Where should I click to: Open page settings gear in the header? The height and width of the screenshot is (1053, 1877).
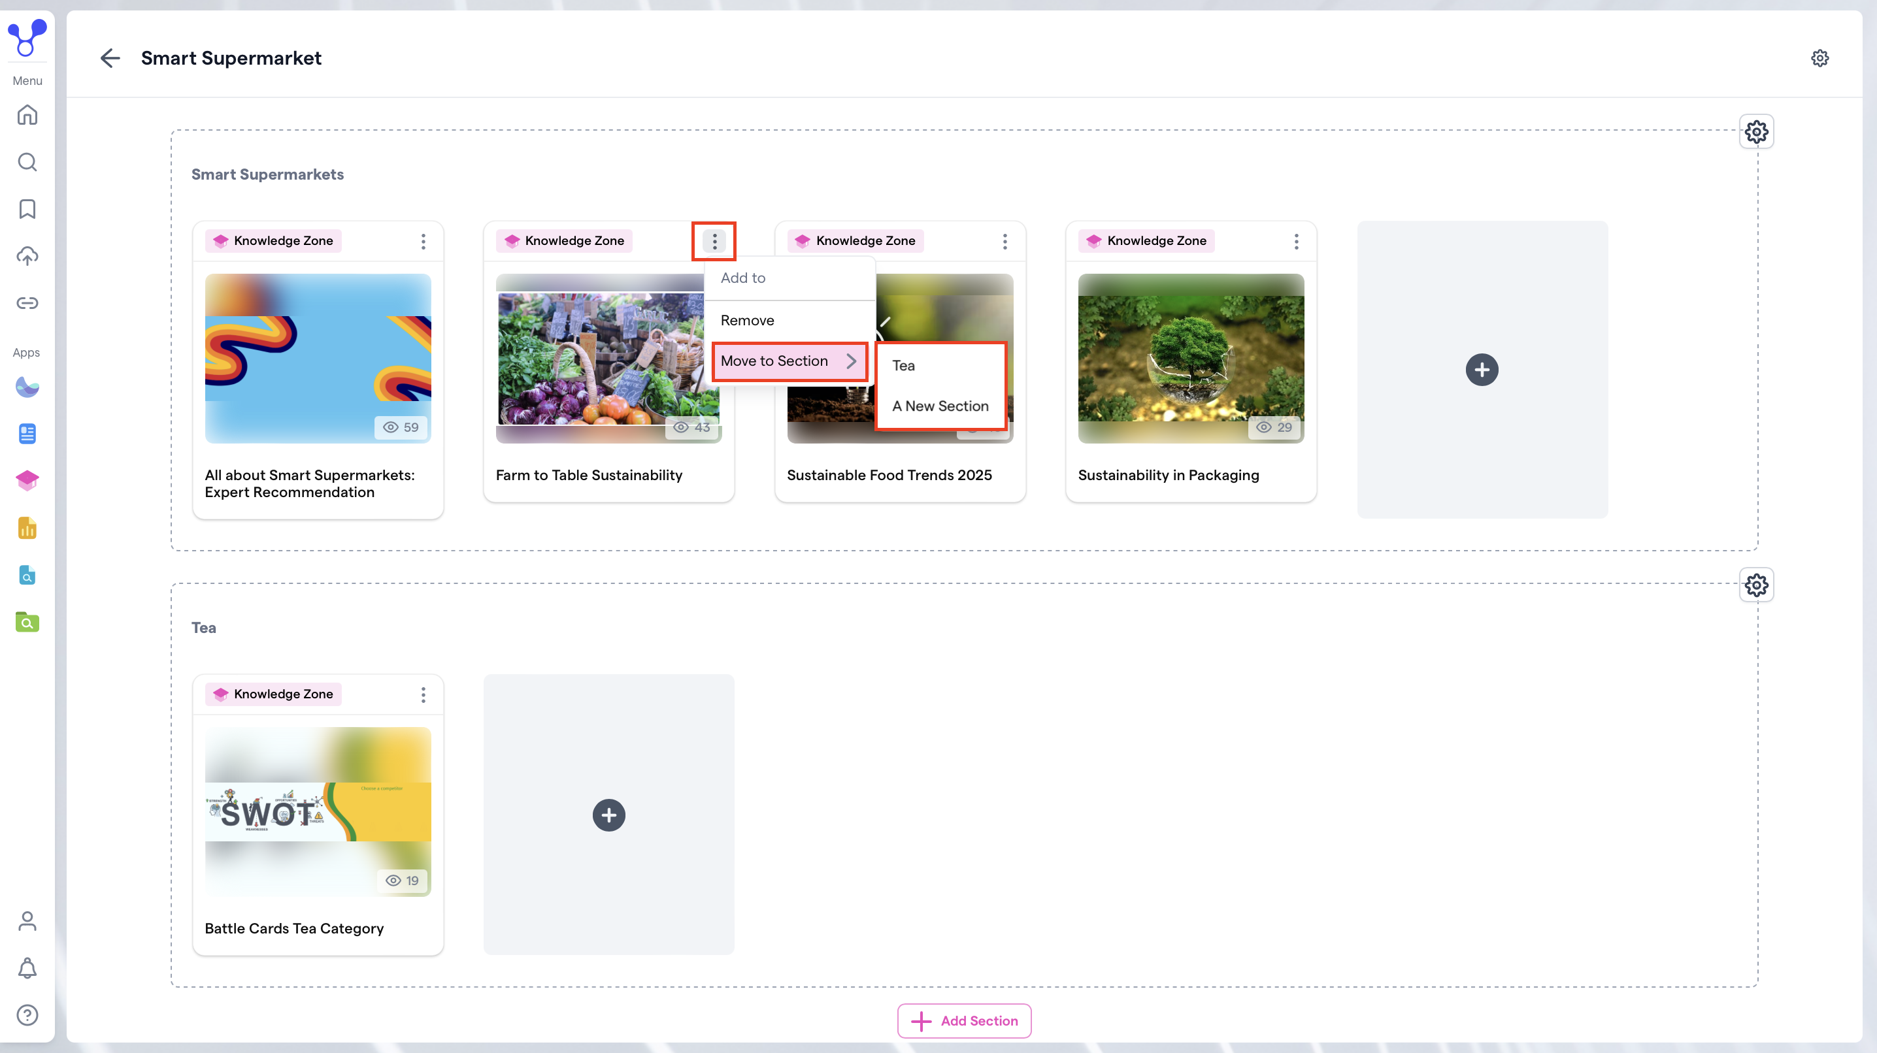[x=1819, y=58]
